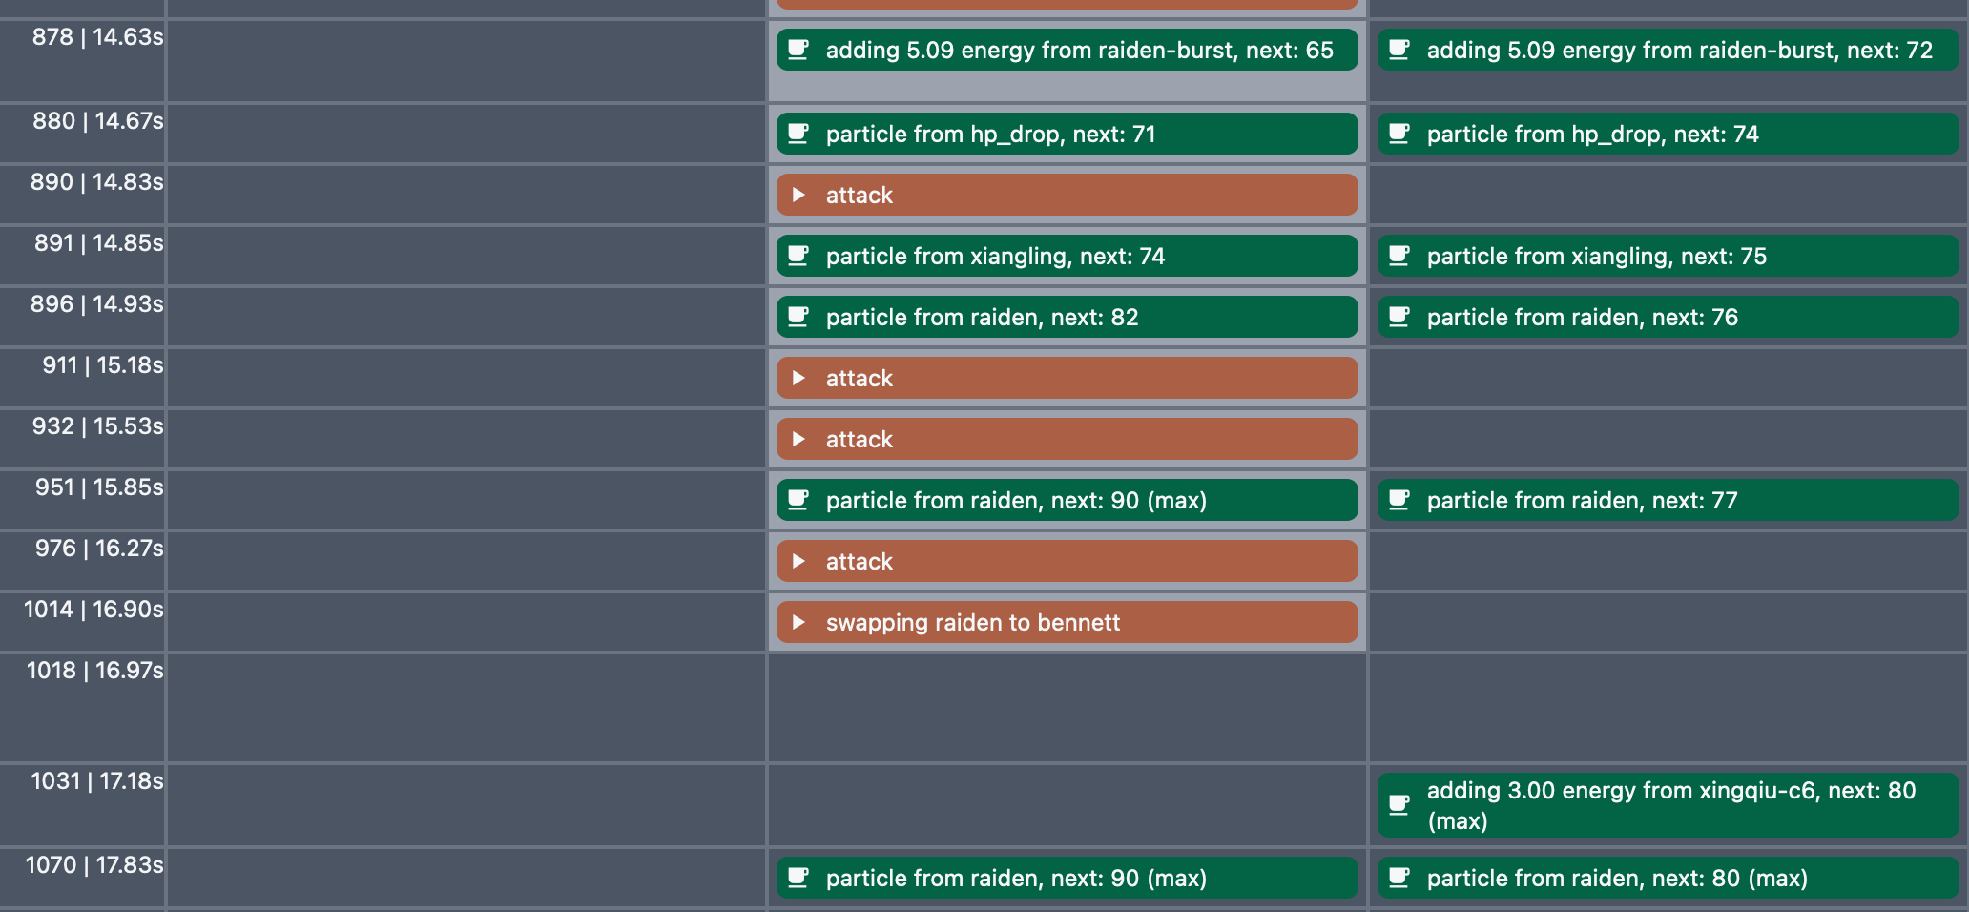
Task: Open 'adding 5.09 energy, next: 72' event
Action: pyautogui.click(x=1668, y=50)
